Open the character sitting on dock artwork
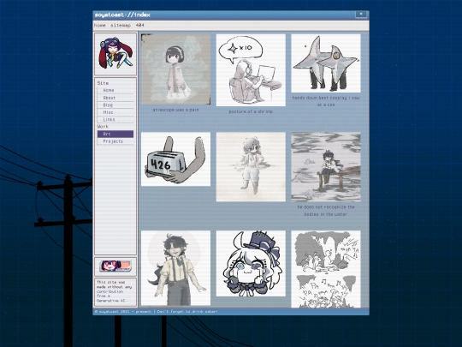The height and width of the screenshot is (347, 462). click(326, 167)
